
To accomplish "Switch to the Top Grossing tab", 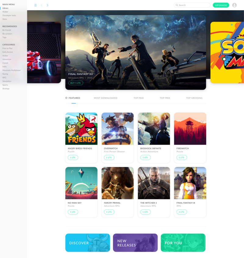I will click(x=194, y=98).
